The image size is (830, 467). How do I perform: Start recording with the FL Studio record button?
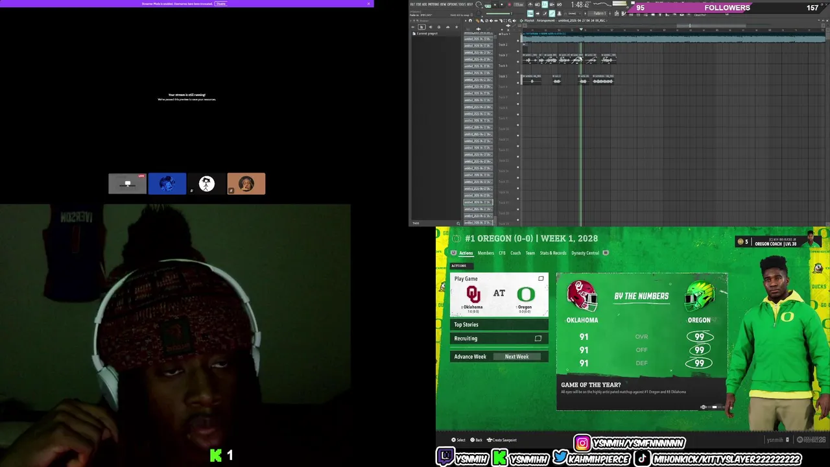pos(509,5)
